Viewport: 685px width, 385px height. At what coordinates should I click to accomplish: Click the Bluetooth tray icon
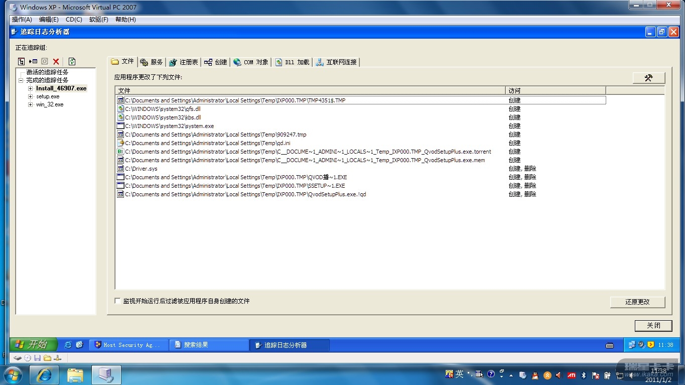coord(584,375)
